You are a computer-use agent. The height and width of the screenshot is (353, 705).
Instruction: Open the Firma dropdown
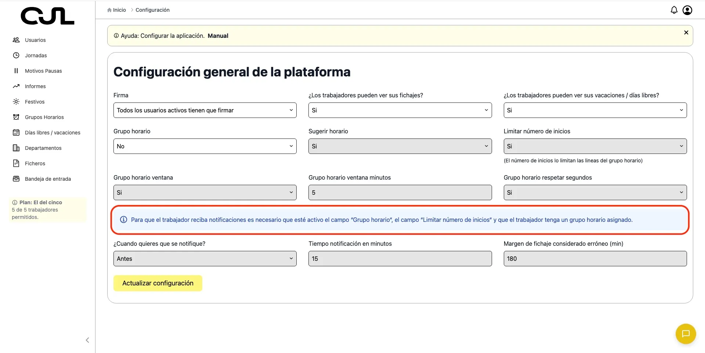point(205,110)
